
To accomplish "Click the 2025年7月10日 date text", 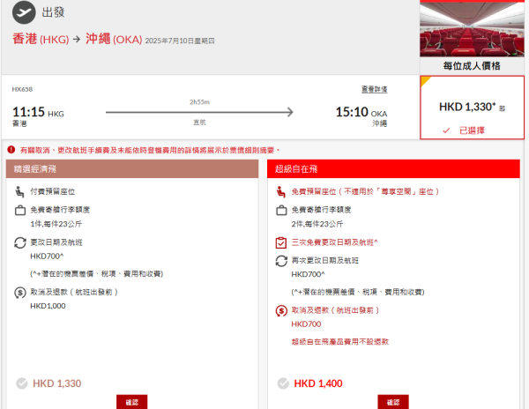I will [x=180, y=41].
